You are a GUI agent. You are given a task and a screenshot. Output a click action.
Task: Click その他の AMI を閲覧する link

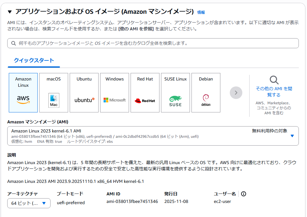(274, 92)
